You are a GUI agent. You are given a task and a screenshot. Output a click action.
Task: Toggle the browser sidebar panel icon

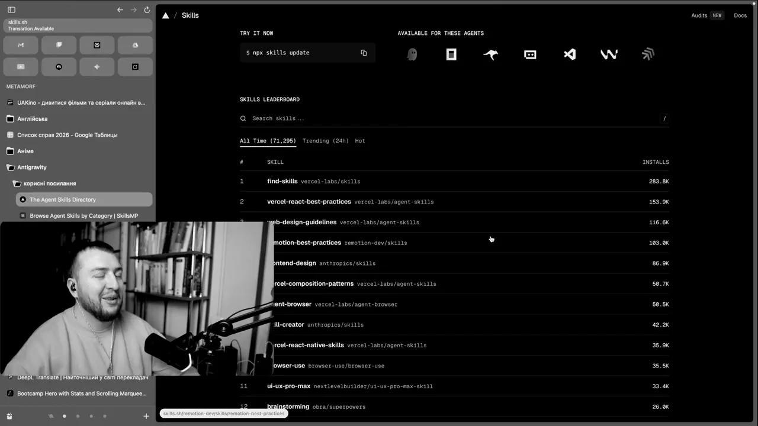click(11, 9)
